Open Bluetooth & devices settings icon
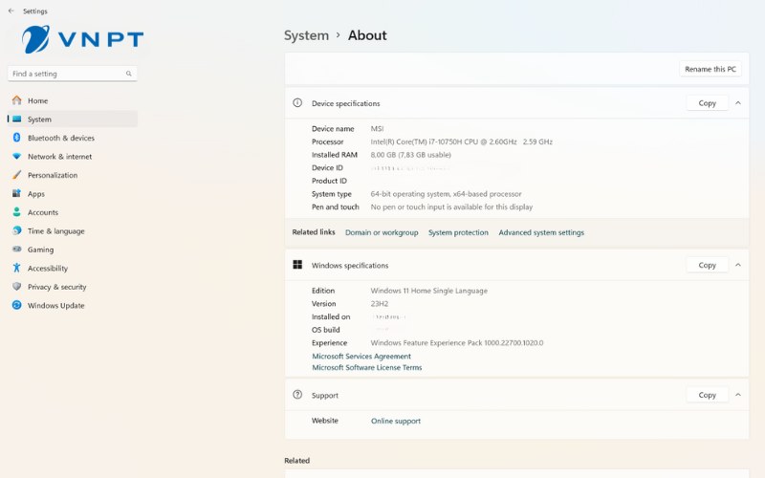 16,138
